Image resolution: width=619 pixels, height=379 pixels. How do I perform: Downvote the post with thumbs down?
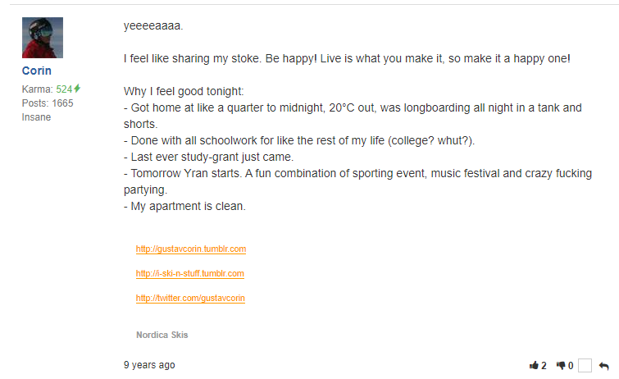(562, 366)
